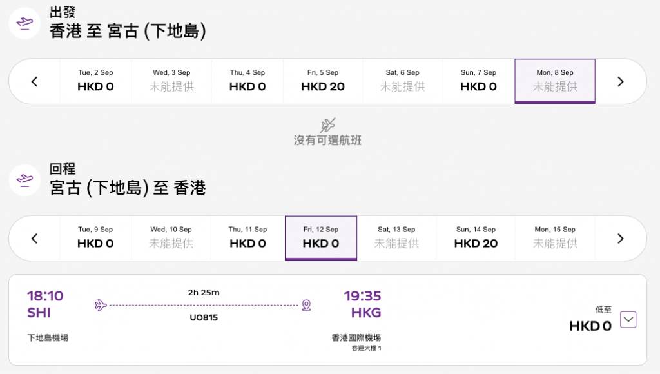Pick Sun, 7 Sep departure date
Viewport: 660px width, 374px height.
pyautogui.click(x=478, y=81)
